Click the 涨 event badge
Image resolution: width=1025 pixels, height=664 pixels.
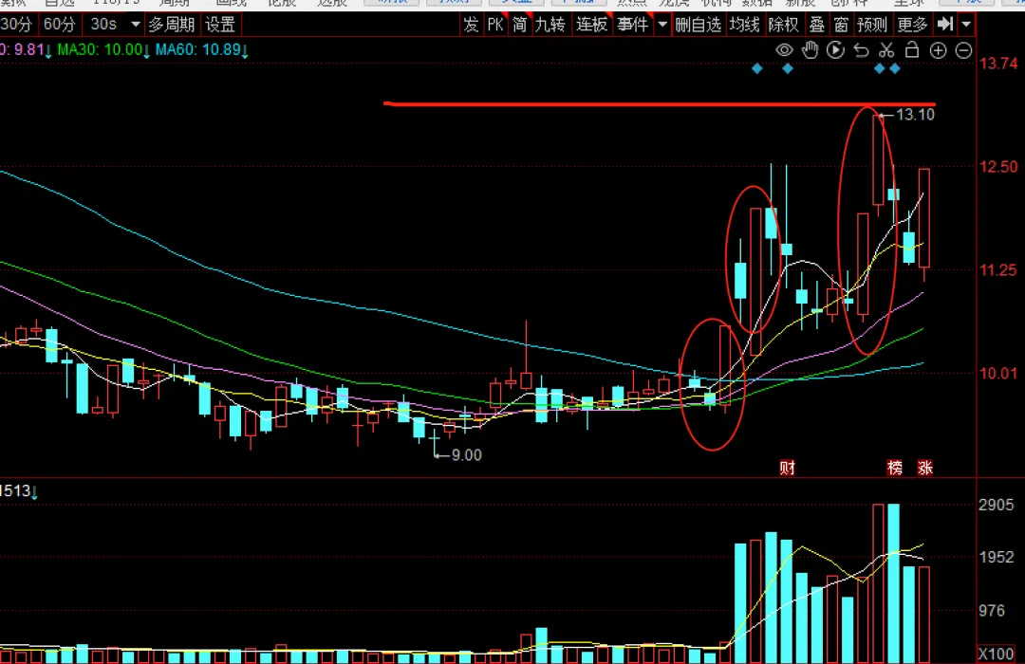pos(925,468)
